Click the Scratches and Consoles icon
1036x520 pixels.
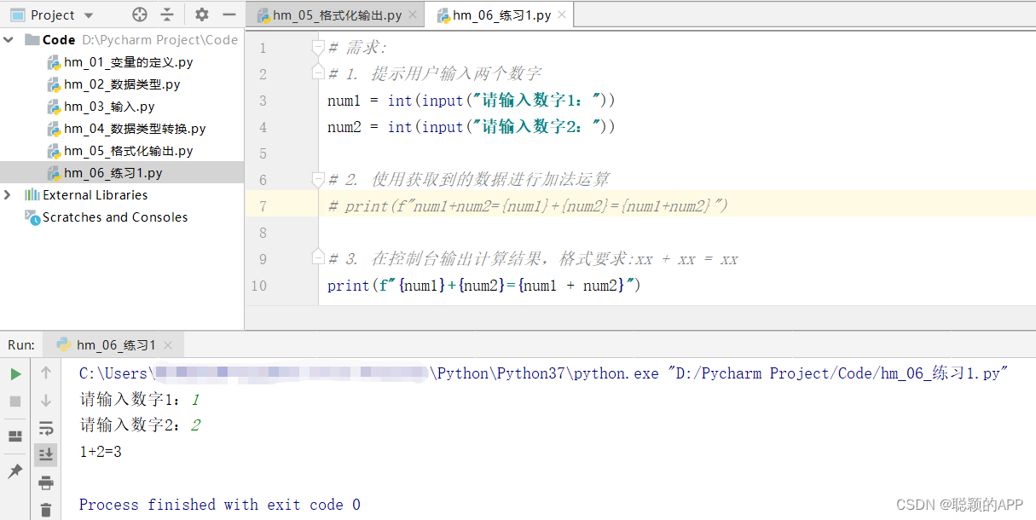point(32,217)
